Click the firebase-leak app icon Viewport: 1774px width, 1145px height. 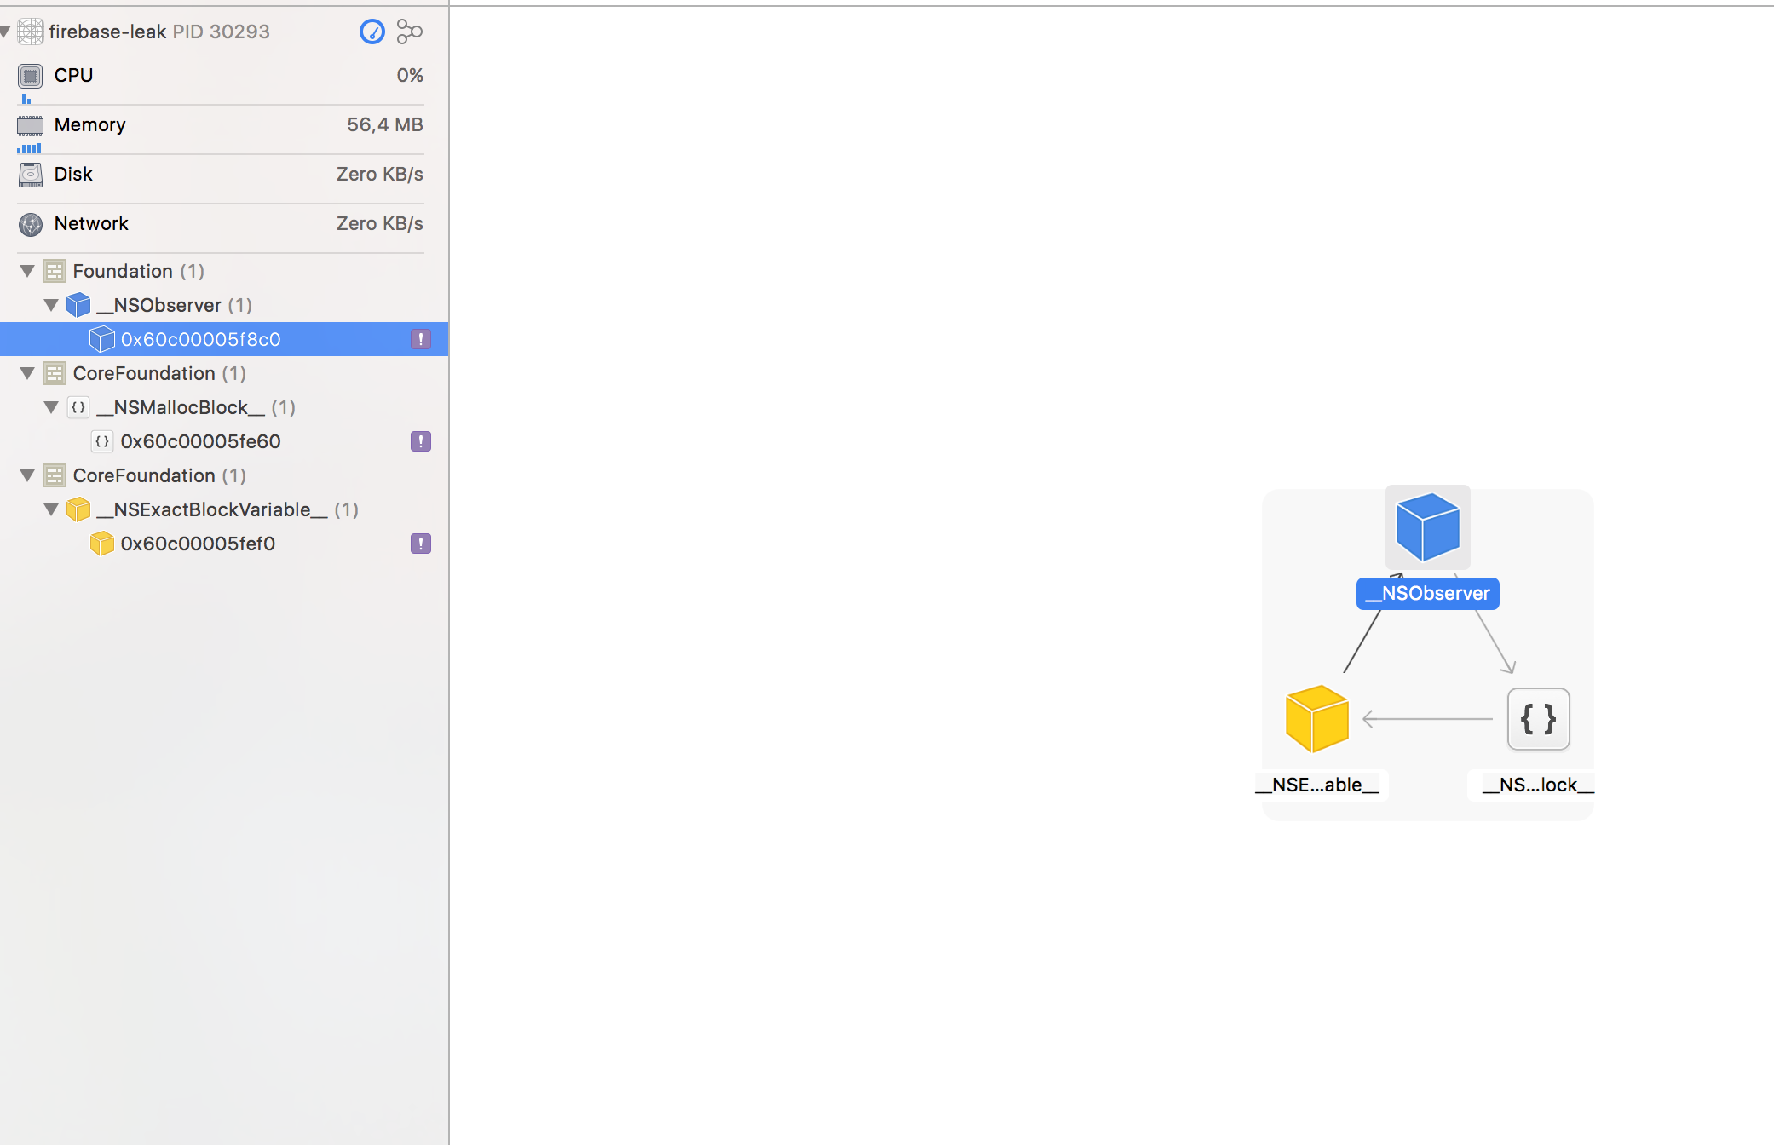click(30, 32)
